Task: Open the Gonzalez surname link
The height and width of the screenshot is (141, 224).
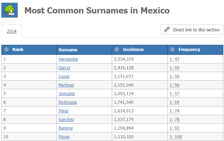Action: pyautogui.click(x=67, y=94)
